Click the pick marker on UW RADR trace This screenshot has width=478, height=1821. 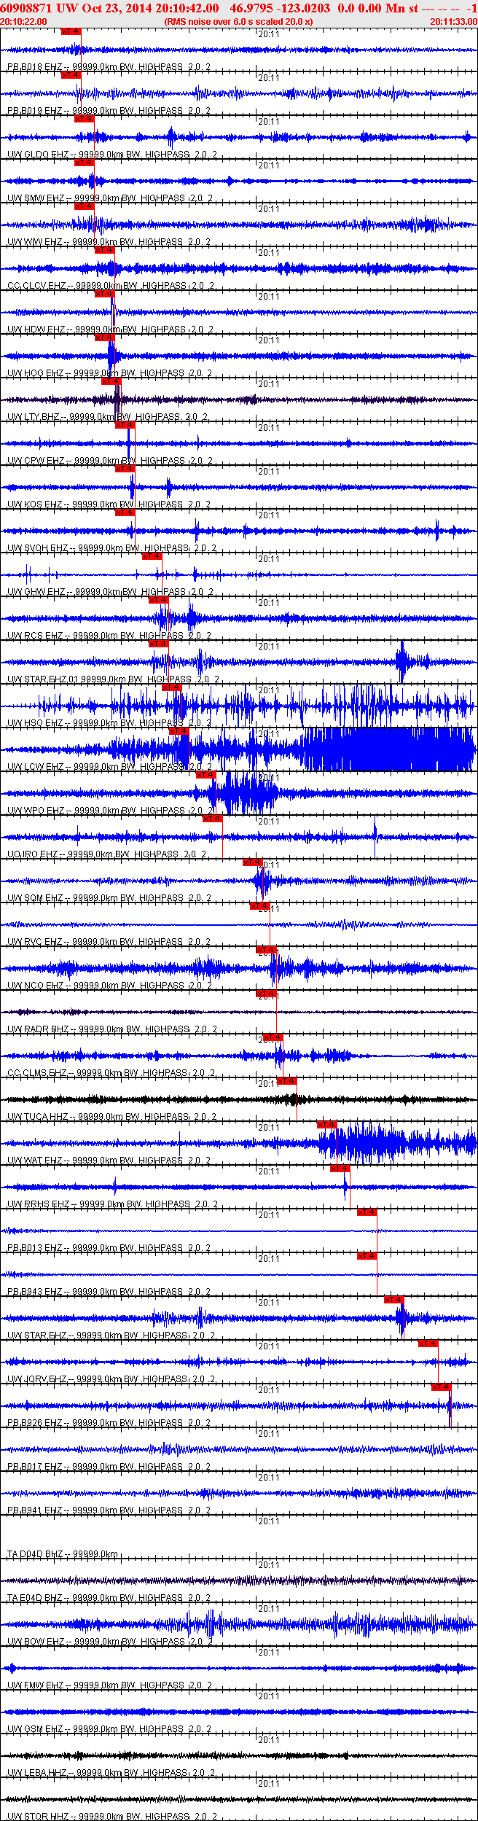[267, 994]
